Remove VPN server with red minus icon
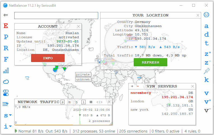This screenshot has height=135, width=214. pos(138,86)
